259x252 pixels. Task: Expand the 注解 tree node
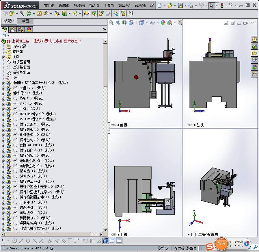pos(3,58)
